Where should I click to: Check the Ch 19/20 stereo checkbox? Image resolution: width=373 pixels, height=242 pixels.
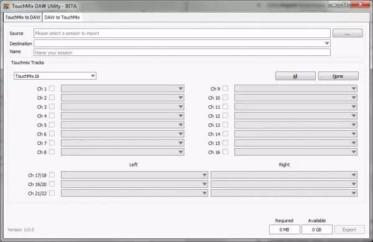52,184
